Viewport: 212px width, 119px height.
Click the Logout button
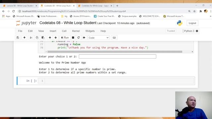(192, 23)
